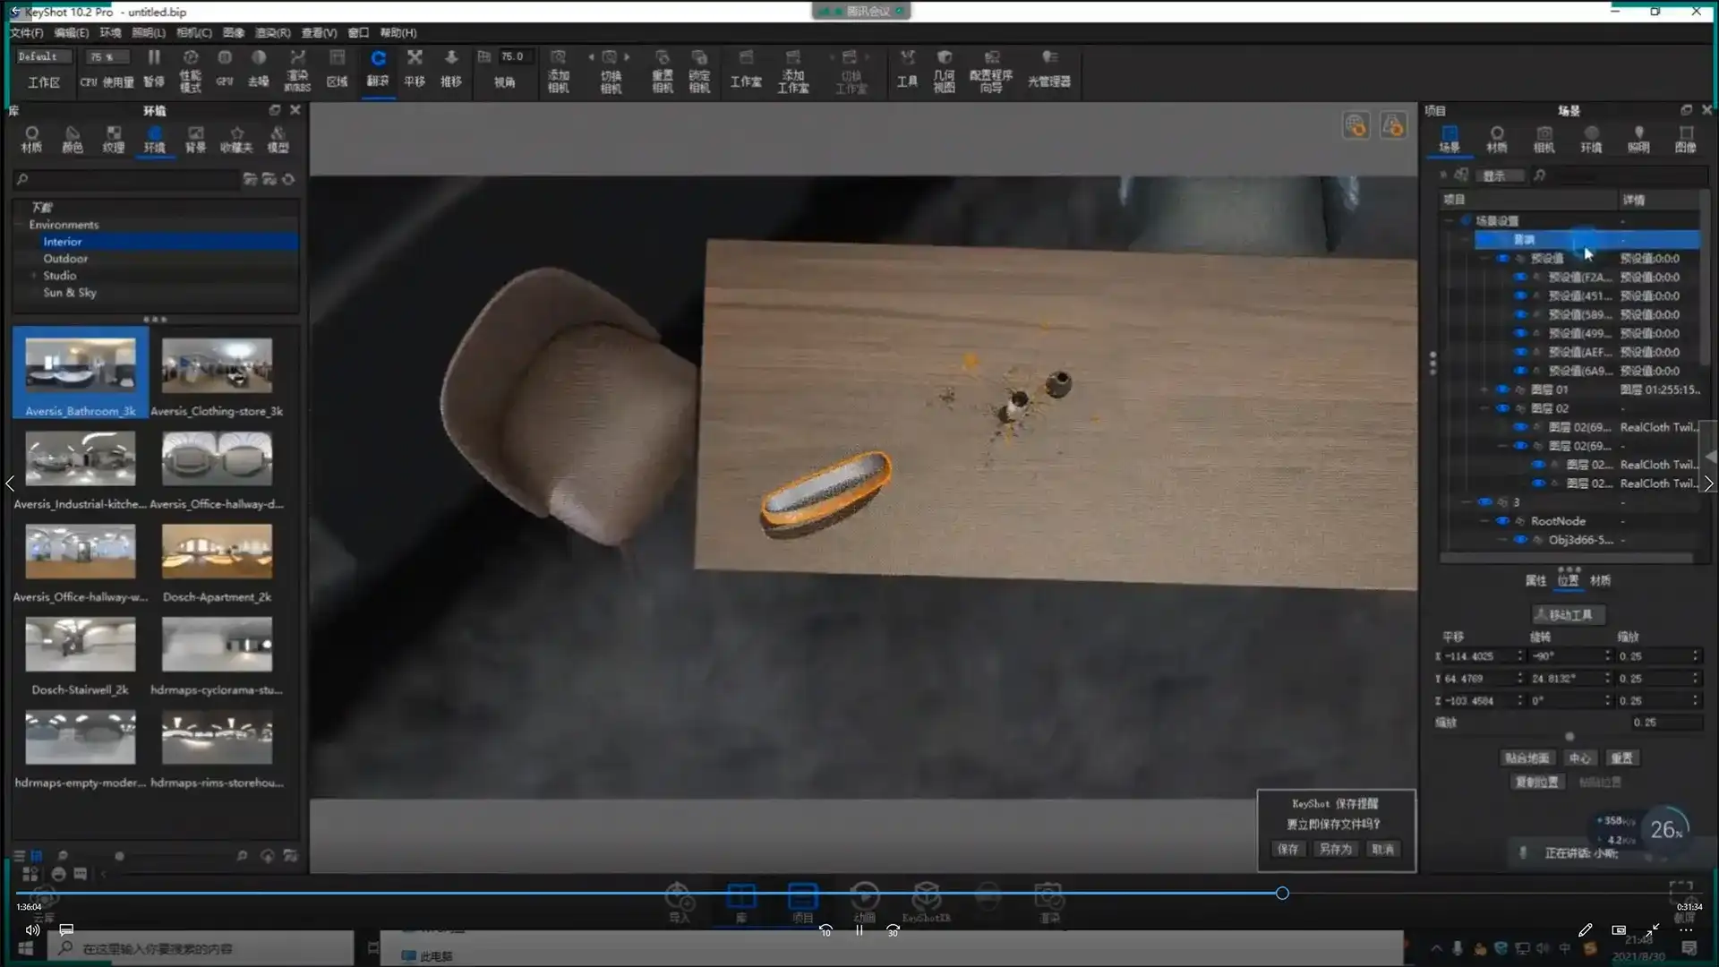Screen dimensions: 1719x967
Task: Toggle eye icon for 预设值(F2A... item
Action: 1519,278
